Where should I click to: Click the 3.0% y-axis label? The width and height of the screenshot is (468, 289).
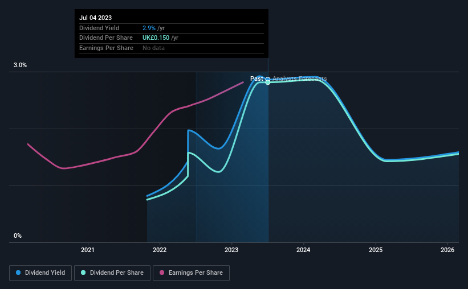20,65
